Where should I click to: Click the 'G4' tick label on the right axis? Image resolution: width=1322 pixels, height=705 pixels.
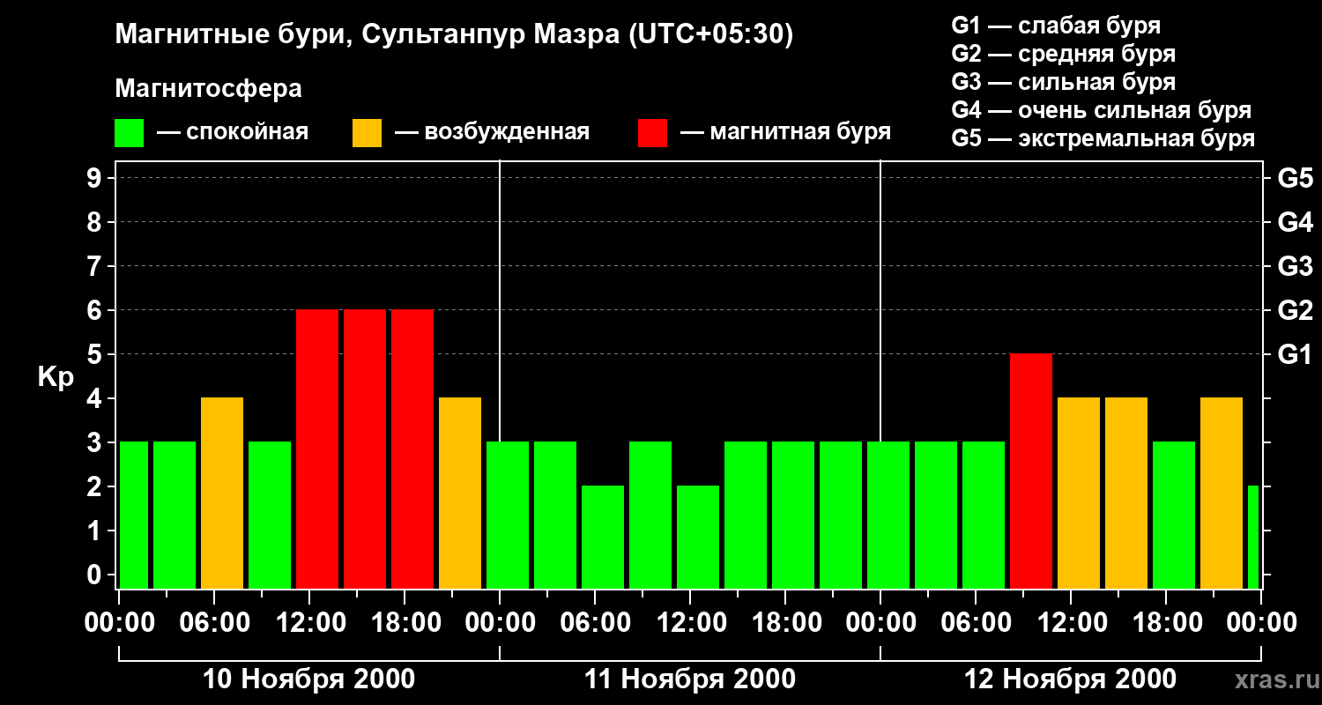1295,222
